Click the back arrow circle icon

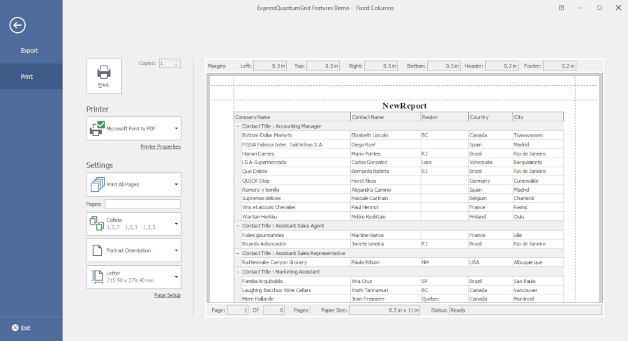(17, 25)
